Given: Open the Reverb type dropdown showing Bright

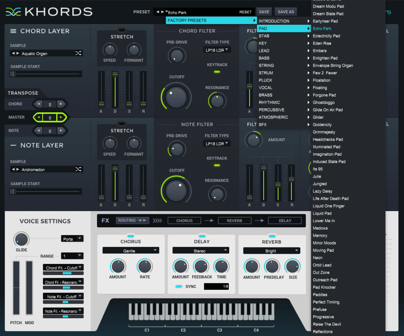Looking at the screenshot, I should tap(271, 251).
